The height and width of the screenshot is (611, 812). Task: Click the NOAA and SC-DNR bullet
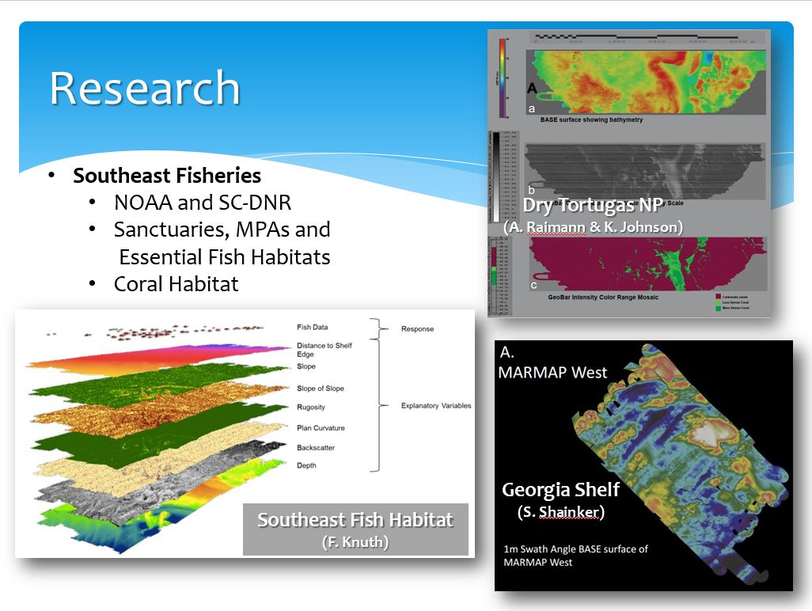(203, 203)
